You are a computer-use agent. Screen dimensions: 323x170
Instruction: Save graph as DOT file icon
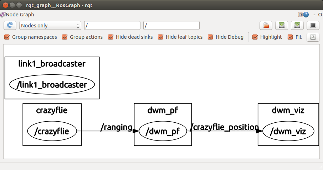282,26
